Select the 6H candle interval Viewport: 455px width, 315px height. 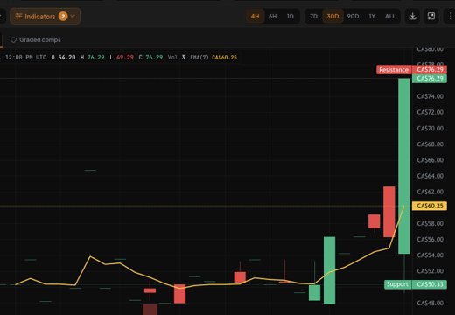pos(273,16)
